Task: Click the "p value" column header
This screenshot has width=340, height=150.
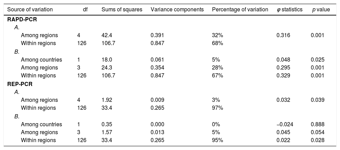Action: click(x=321, y=10)
